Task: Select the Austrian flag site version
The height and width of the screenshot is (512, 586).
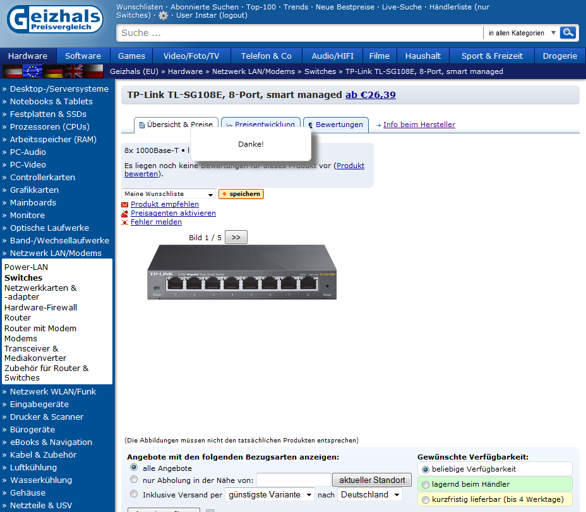Action: point(13,71)
